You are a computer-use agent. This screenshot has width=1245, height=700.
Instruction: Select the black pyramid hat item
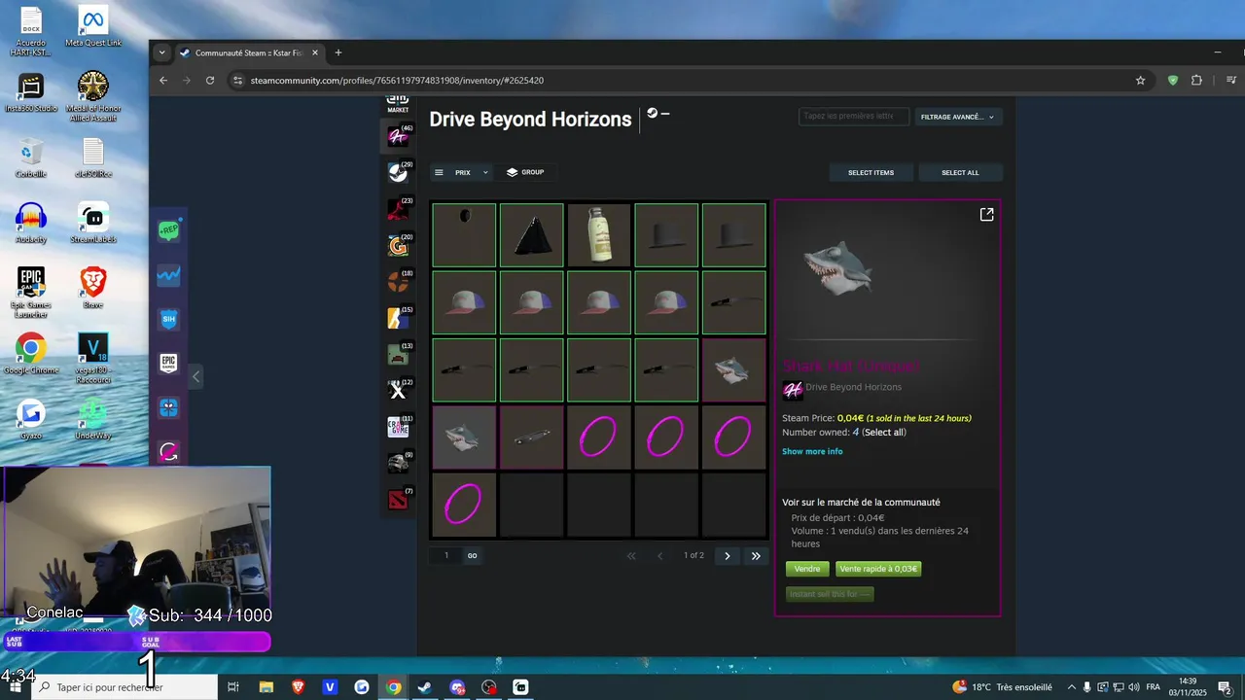(531, 235)
